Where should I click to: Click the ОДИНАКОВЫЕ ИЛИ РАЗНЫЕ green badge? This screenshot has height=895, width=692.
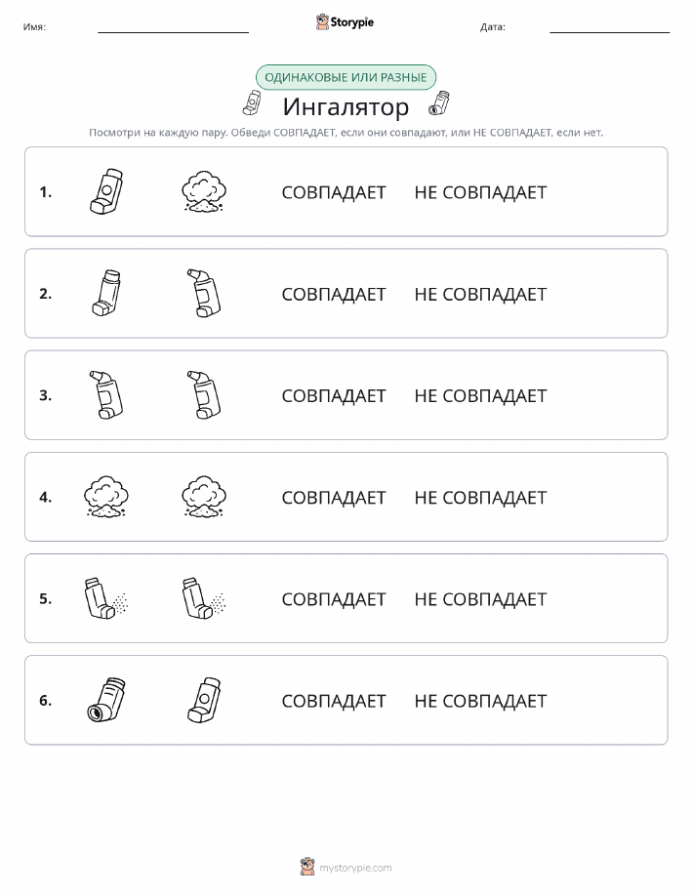click(346, 77)
